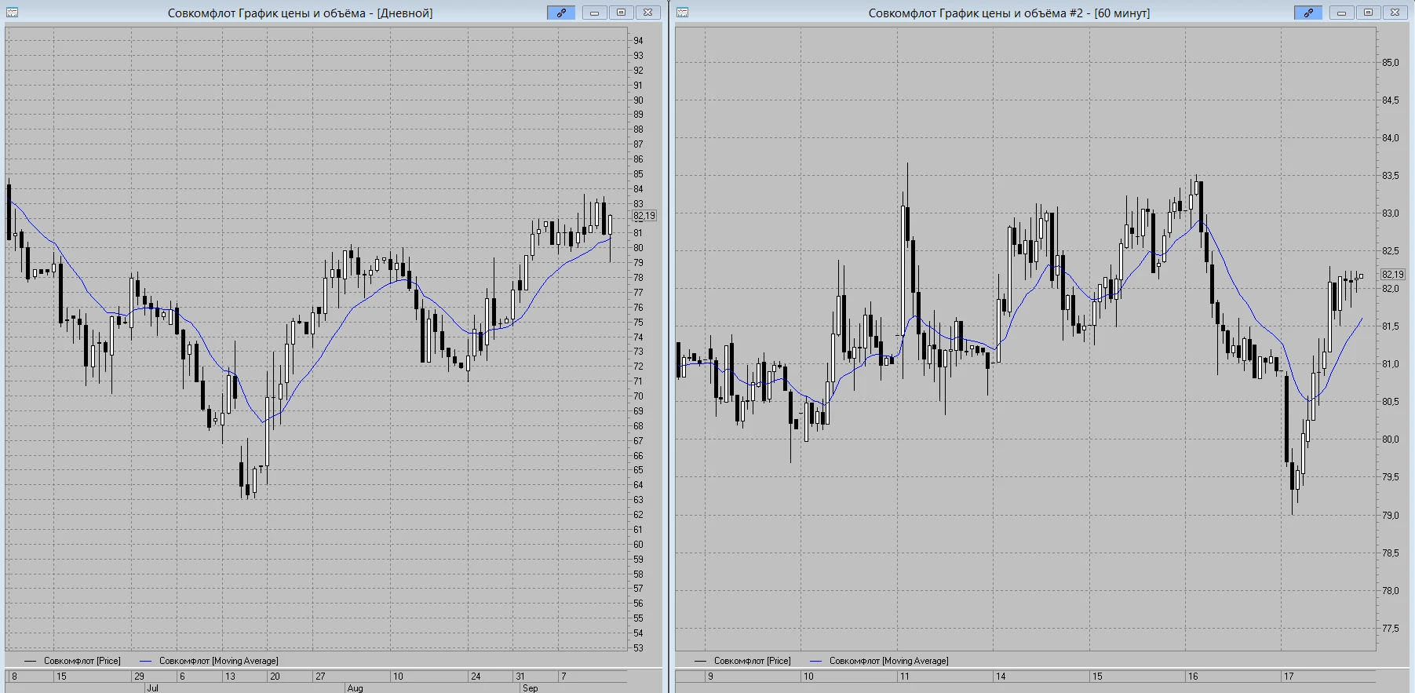Click the 80,0 value on the 60 минут price axis
This screenshot has height=693, width=1415.
[1391, 440]
